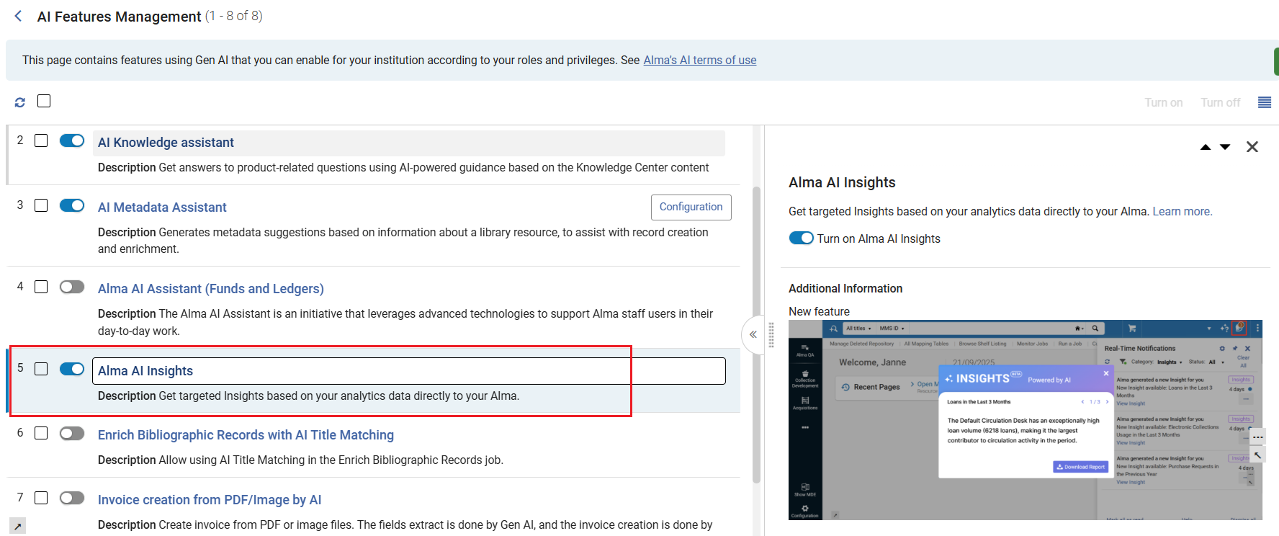Viewport: 1279px width, 536px height.
Task: Open Alma's AI terms of use link
Action: tap(700, 60)
